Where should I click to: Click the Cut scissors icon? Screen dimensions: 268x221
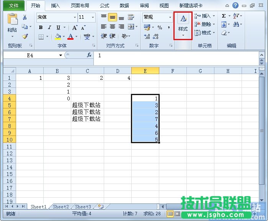pos(25,17)
